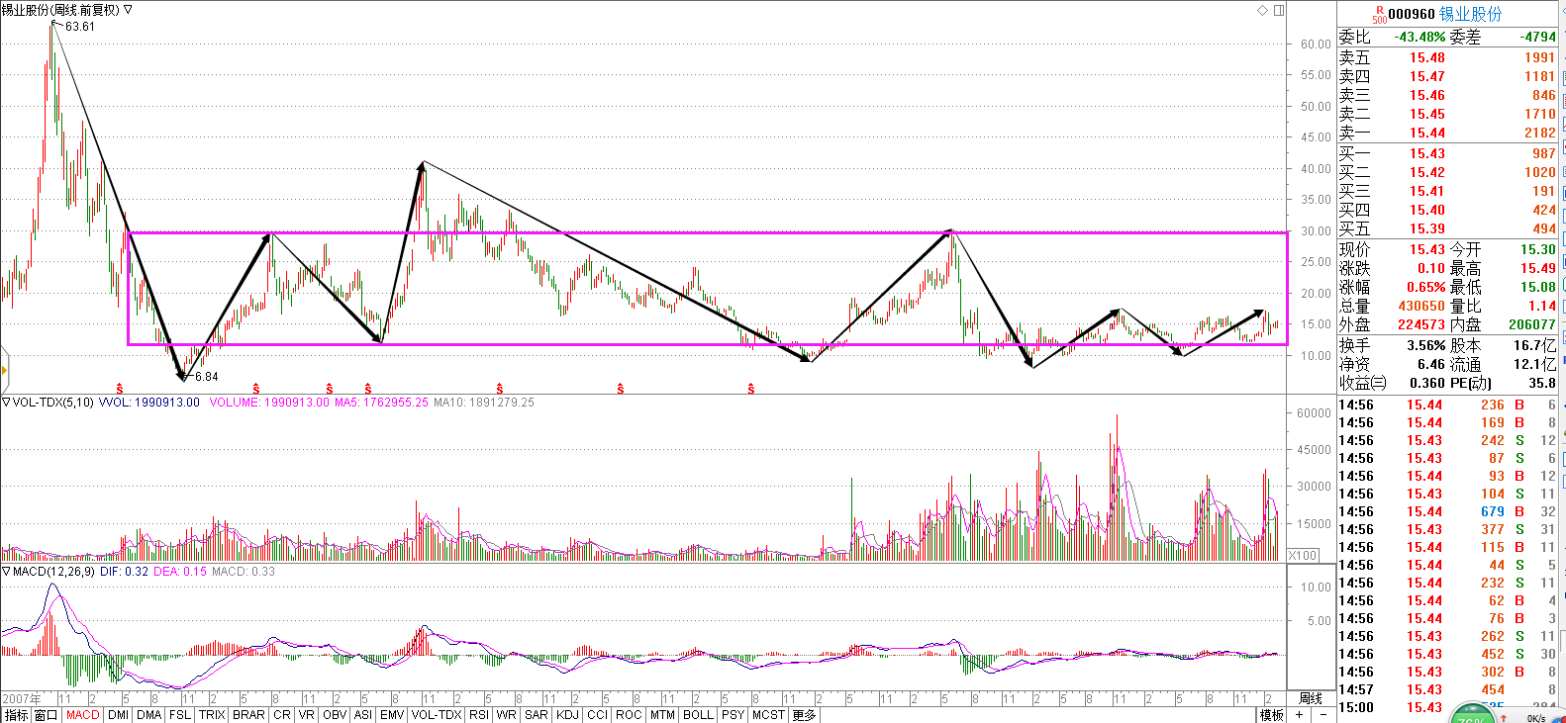Click the VOLUME: 1990913.00 legend text
Image resolution: width=1566 pixels, height=723 pixels.
coord(268,403)
